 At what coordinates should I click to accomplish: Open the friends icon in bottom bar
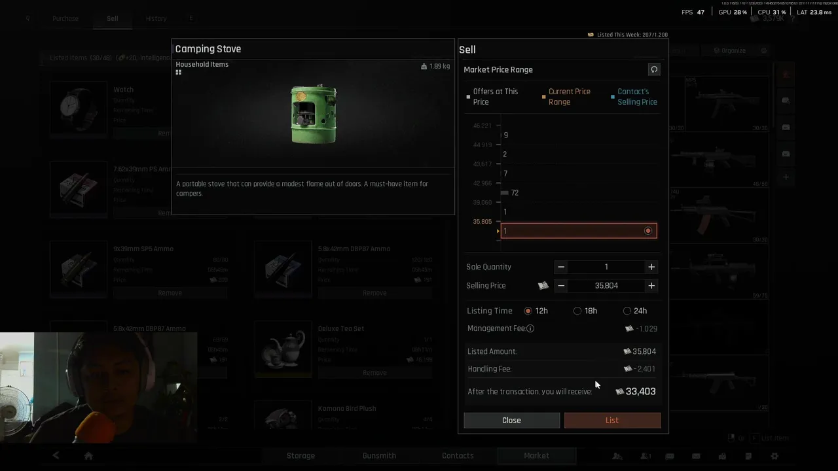coord(646,456)
